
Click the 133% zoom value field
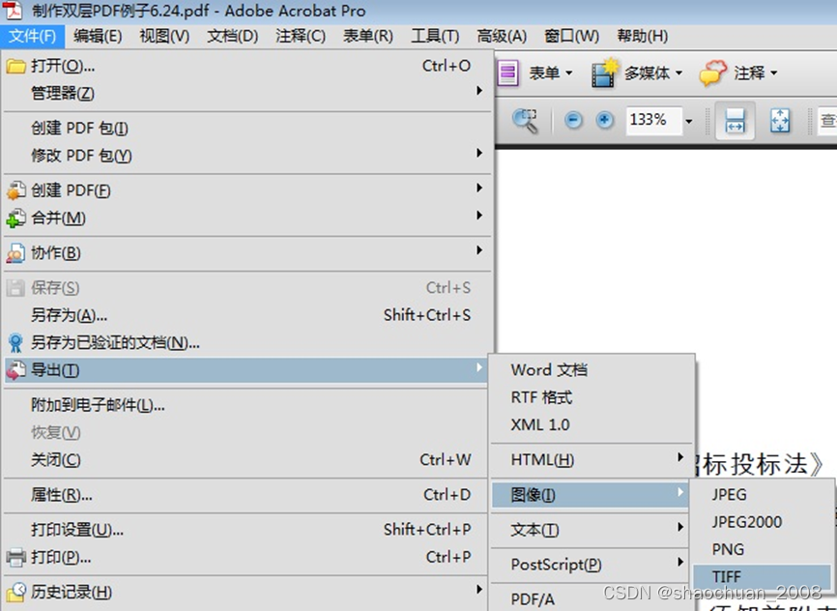pyautogui.click(x=654, y=120)
